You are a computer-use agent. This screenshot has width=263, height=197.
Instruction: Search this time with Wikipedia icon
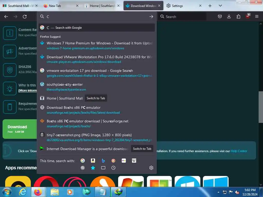(x=134, y=161)
